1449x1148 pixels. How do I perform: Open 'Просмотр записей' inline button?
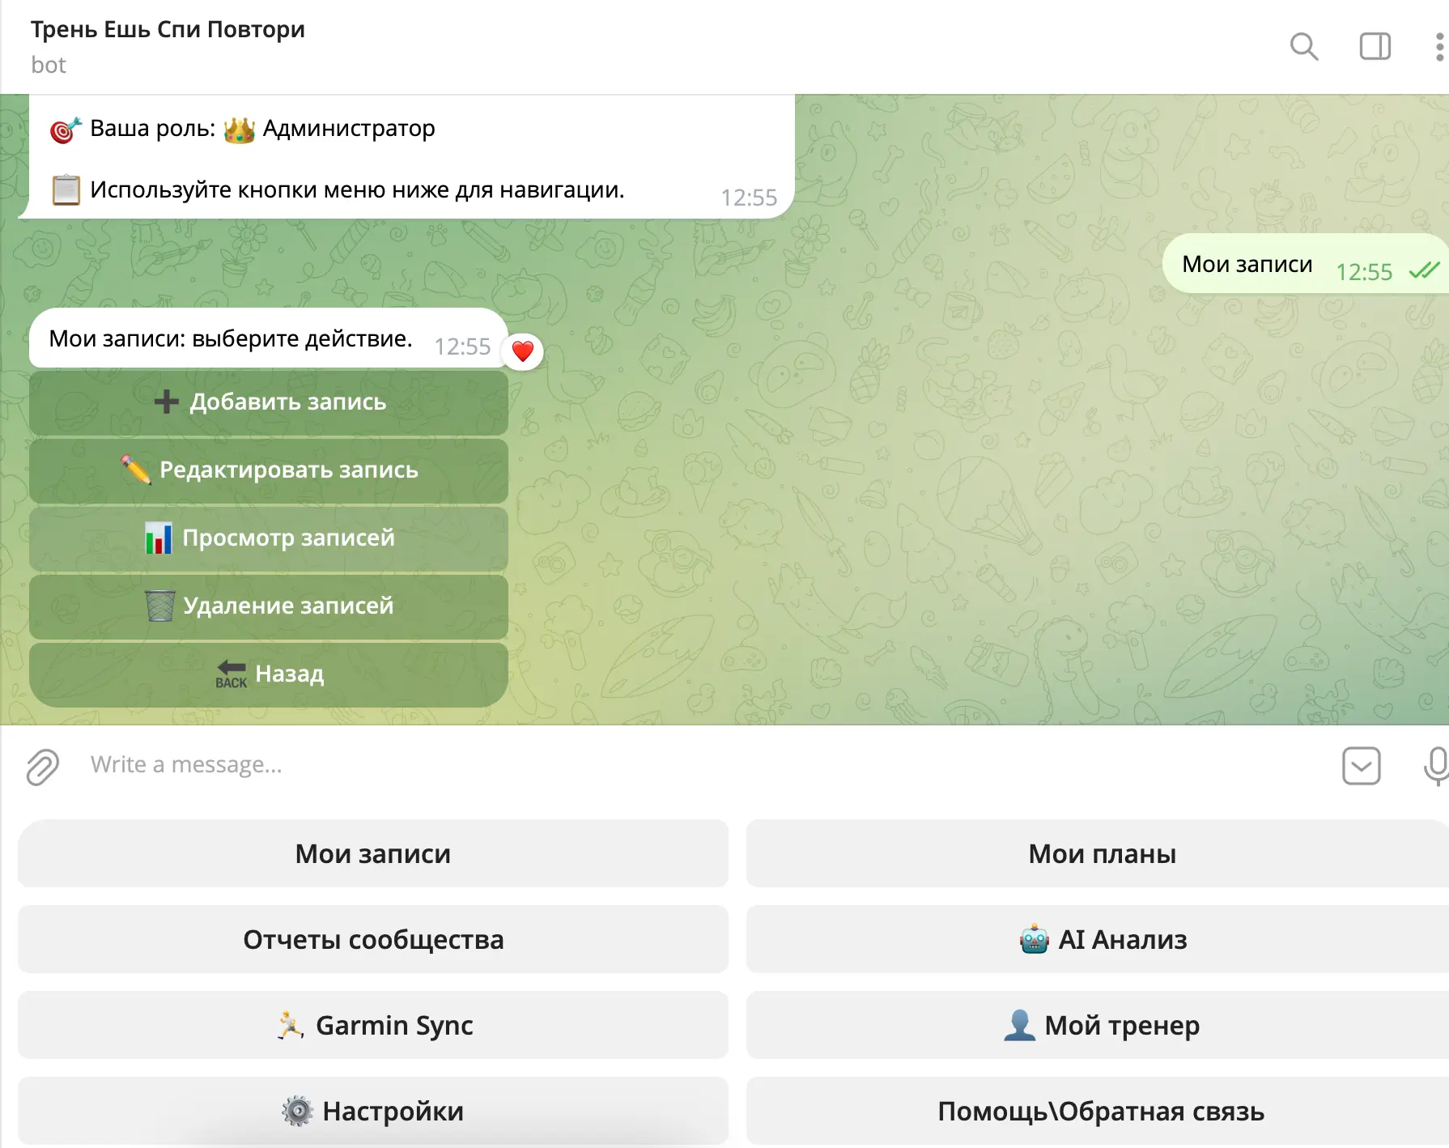pyautogui.click(x=269, y=538)
